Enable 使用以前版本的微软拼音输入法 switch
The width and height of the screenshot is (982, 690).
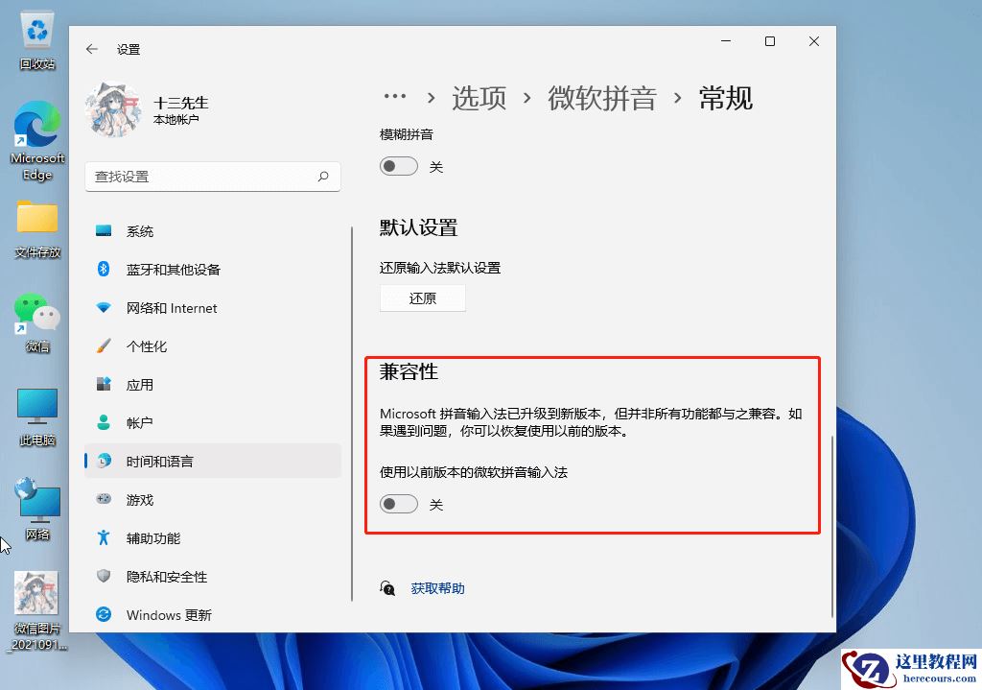398,504
